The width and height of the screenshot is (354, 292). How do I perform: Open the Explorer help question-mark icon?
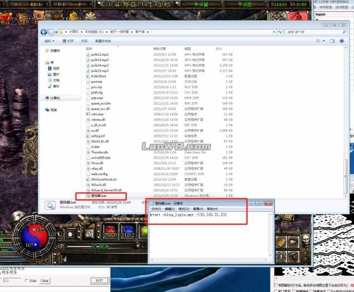(342, 41)
